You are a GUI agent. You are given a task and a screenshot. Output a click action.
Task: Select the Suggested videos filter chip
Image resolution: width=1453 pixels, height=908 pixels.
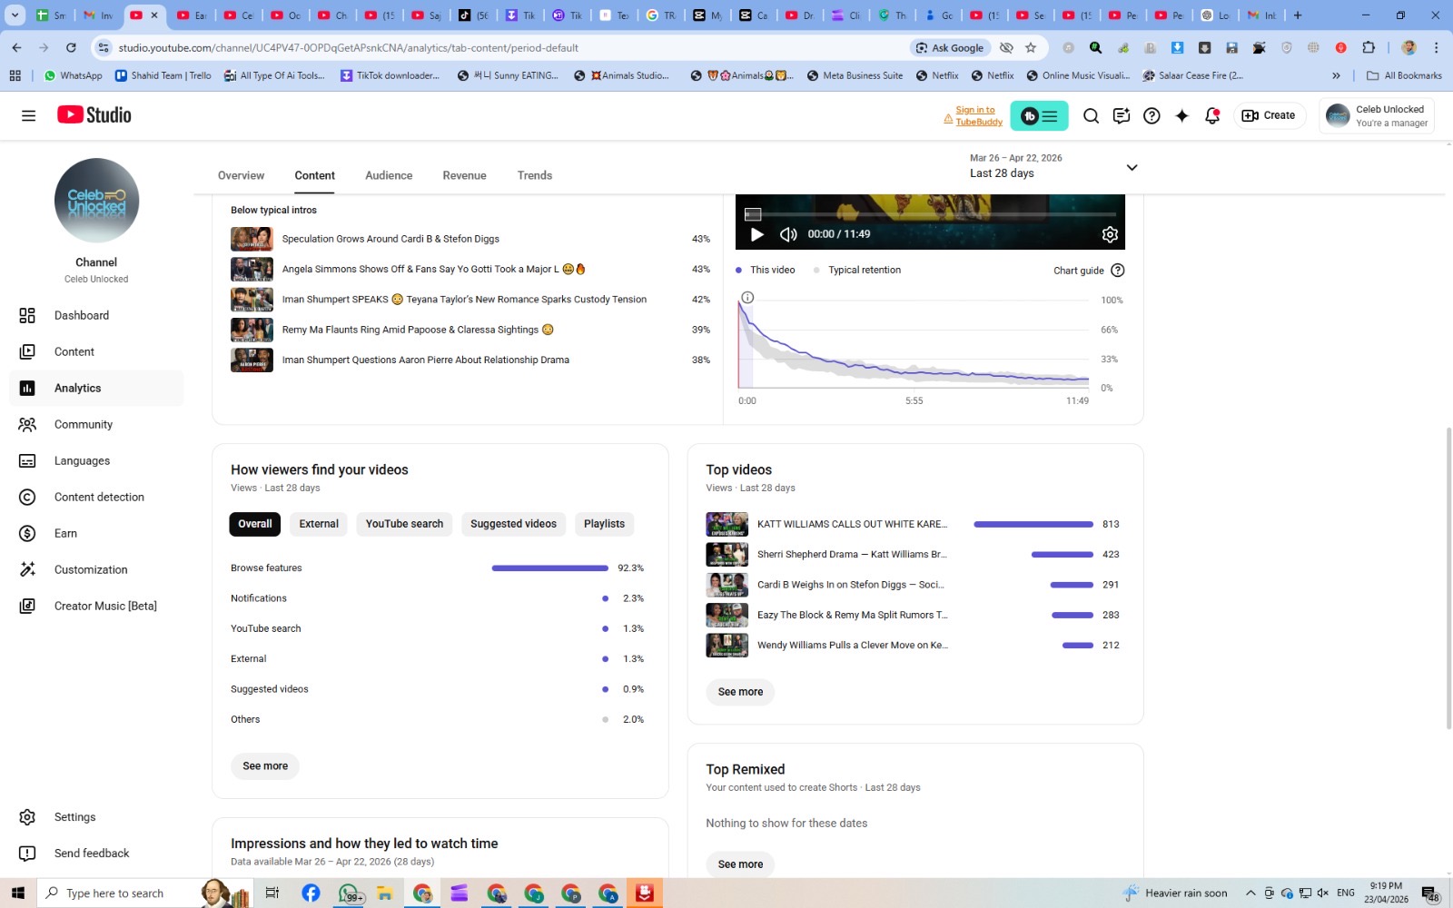pos(513,524)
